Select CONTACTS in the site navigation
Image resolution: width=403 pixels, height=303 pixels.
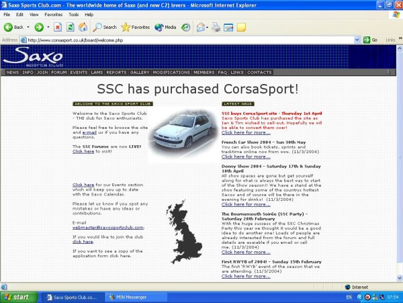259,72
